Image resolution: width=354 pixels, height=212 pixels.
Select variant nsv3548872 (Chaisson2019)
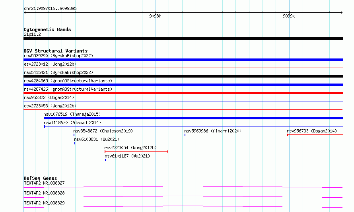tap(103, 131)
